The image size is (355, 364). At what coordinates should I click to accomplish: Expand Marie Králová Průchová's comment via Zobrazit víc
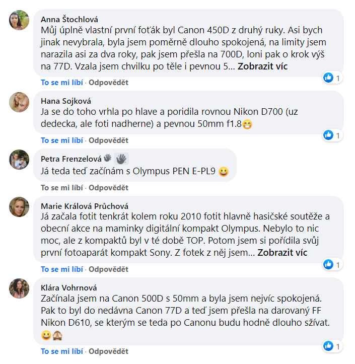coord(282,253)
